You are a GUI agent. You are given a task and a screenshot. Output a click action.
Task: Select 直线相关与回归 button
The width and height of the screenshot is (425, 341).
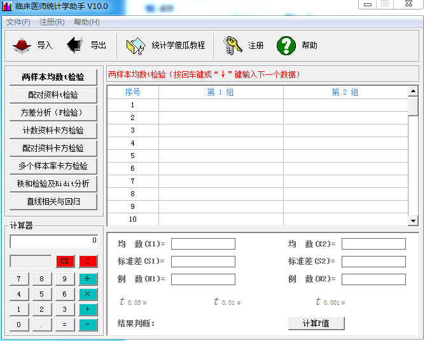click(53, 202)
